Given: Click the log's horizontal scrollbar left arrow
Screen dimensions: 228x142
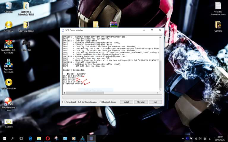Looking at the screenshot, I should (64, 93).
